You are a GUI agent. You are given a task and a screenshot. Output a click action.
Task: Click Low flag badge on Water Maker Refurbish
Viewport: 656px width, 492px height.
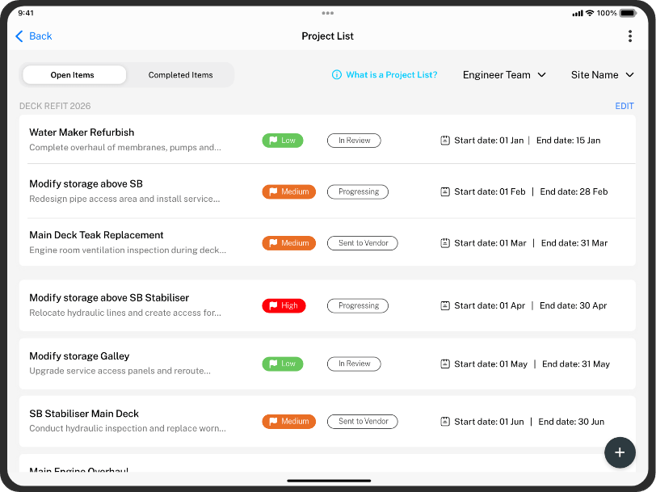click(x=283, y=141)
